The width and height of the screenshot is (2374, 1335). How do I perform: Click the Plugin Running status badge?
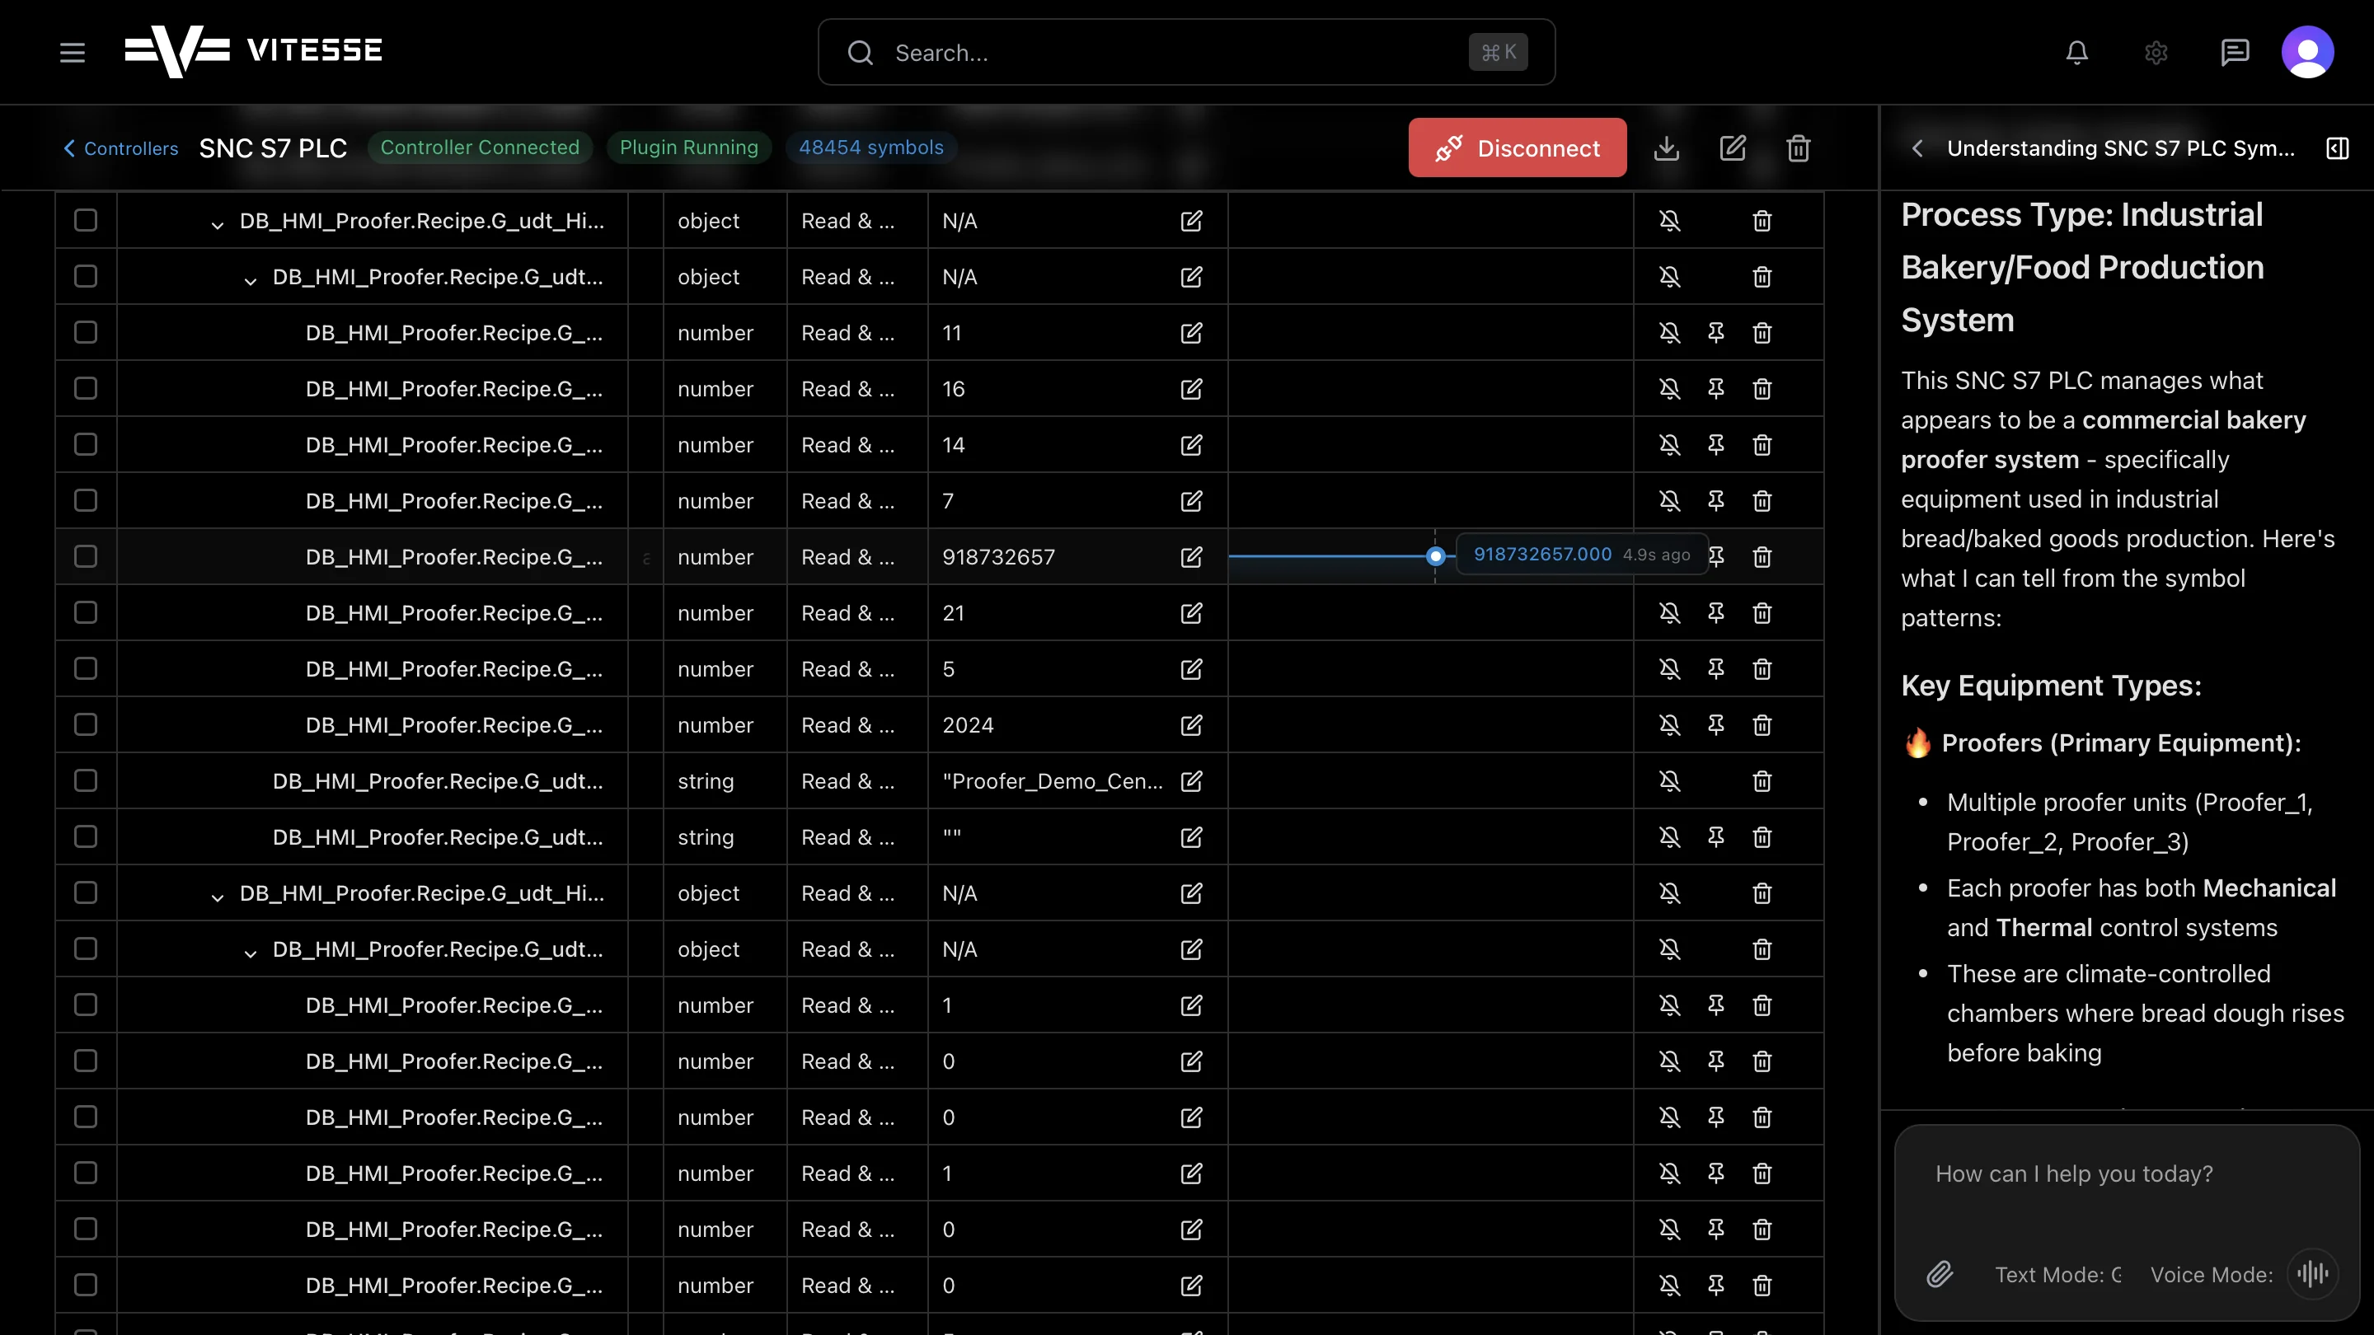[688, 148]
